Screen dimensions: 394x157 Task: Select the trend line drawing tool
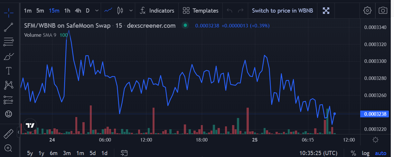tap(9, 27)
